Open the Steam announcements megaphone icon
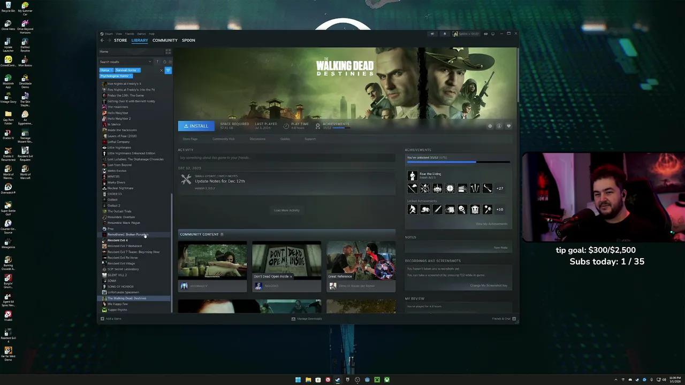This screenshot has height=385, width=685. [x=432, y=34]
